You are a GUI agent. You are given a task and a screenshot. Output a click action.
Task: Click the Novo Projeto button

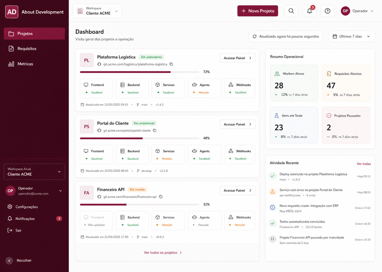point(258,11)
